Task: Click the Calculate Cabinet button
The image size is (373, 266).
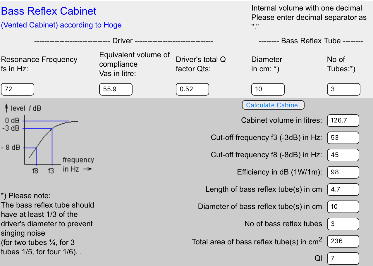Action: (x=273, y=105)
